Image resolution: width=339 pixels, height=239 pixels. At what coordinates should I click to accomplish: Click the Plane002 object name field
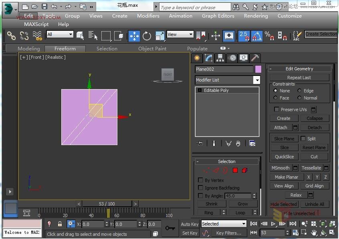tap(224, 69)
